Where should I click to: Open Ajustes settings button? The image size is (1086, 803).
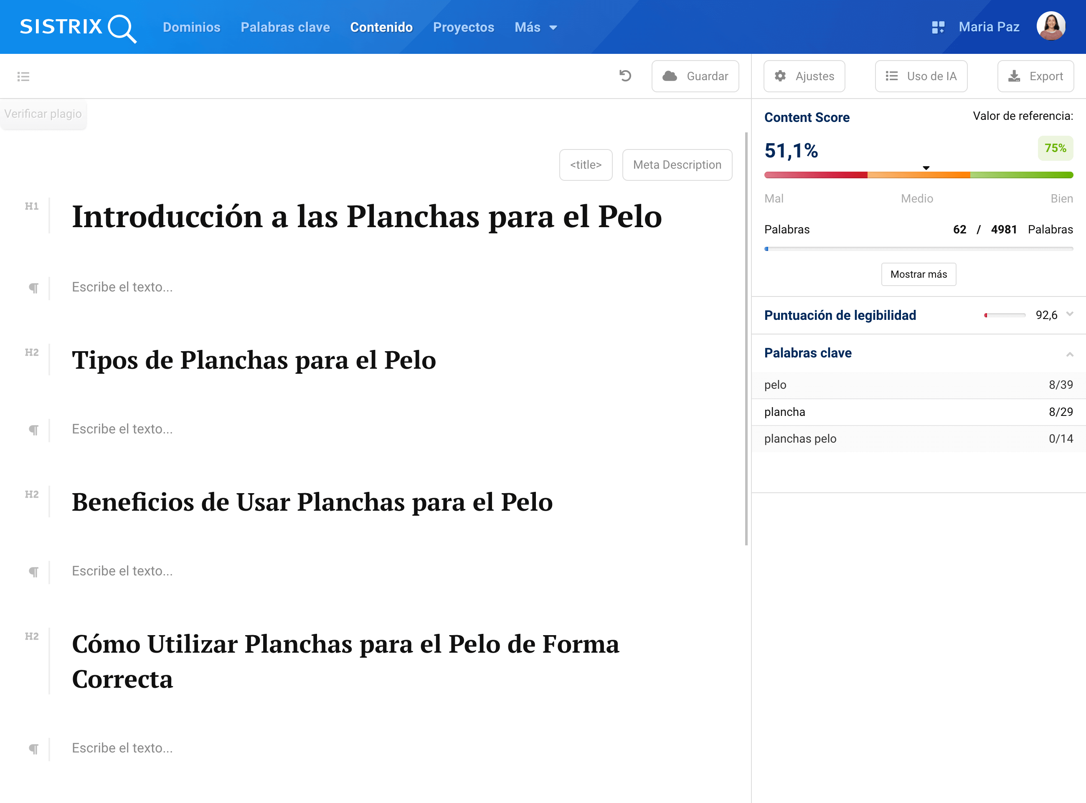click(x=804, y=76)
